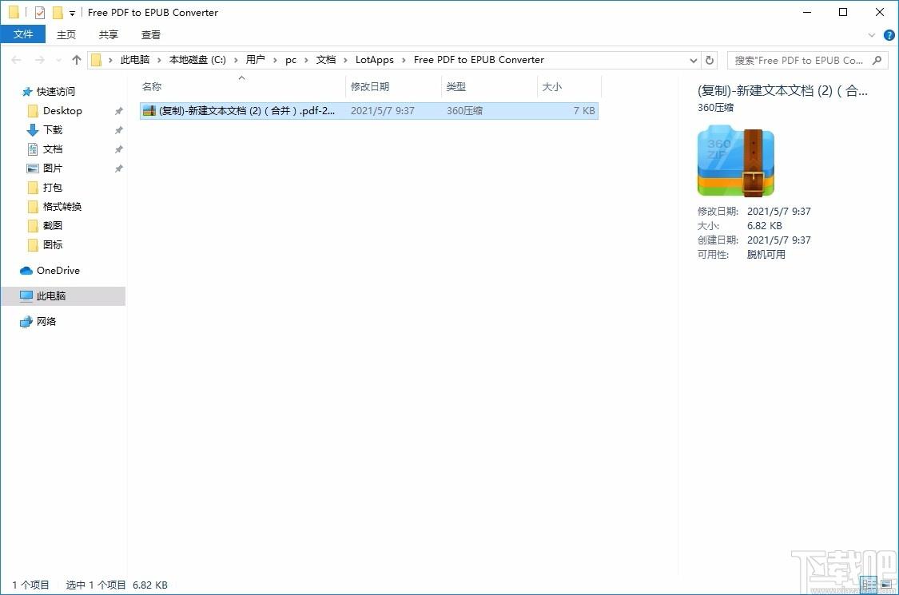Select pc in the address breadcrumb
The width and height of the screenshot is (899, 595).
pyautogui.click(x=291, y=60)
